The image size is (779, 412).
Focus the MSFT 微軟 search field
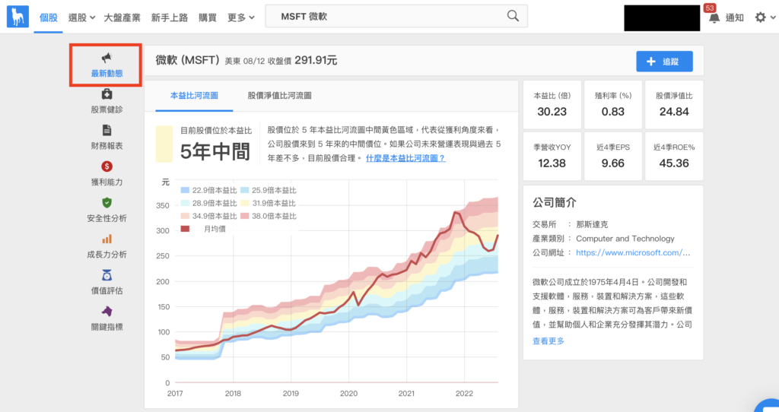[x=396, y=17]
